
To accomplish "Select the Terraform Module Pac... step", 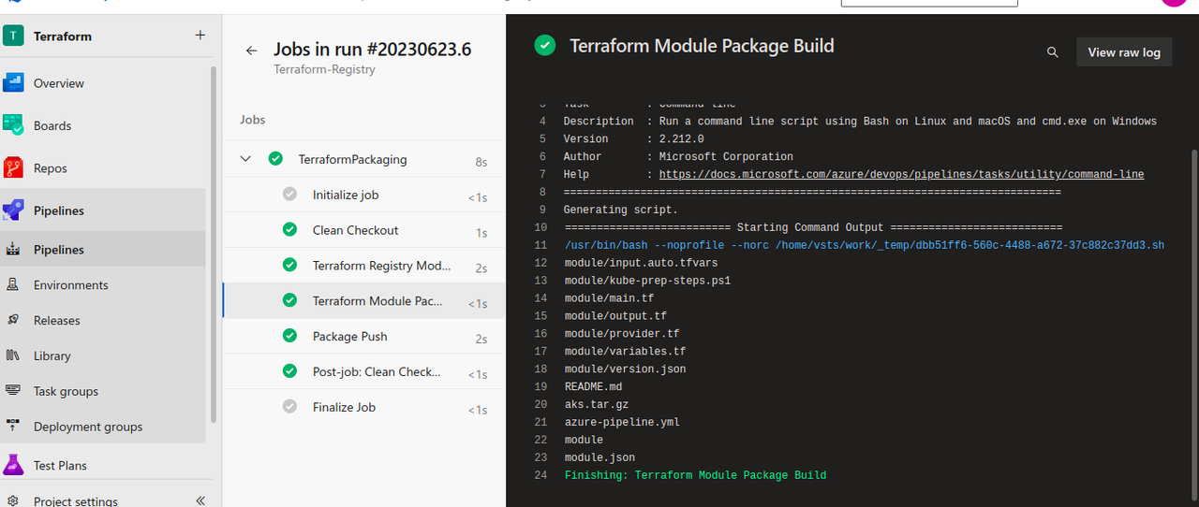I will [363, 301].
